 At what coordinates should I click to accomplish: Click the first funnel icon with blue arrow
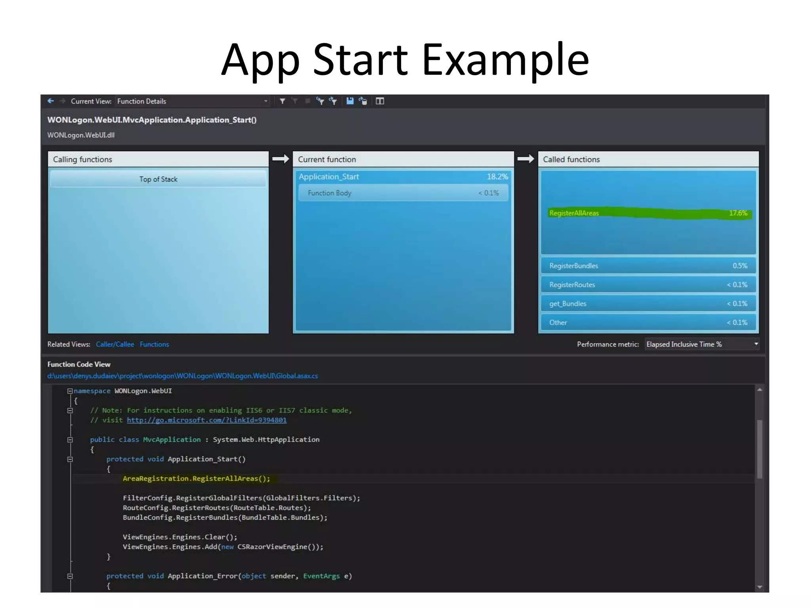[320, 101]
